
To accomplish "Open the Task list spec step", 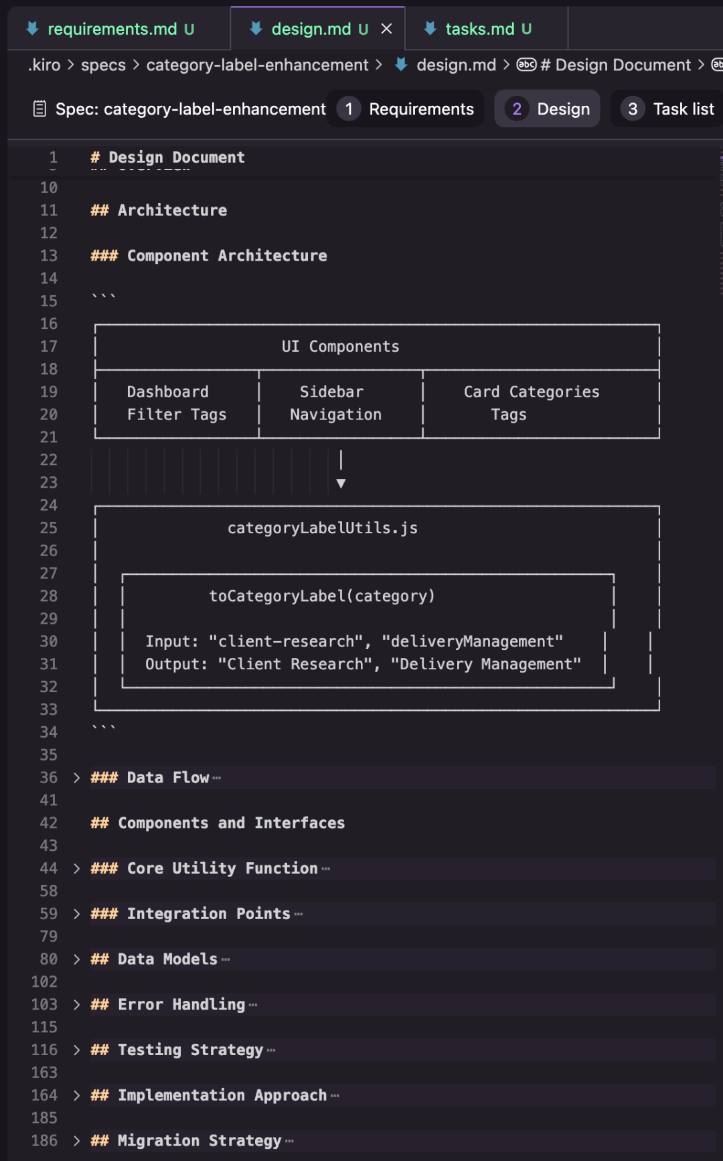I will (668, 109).
